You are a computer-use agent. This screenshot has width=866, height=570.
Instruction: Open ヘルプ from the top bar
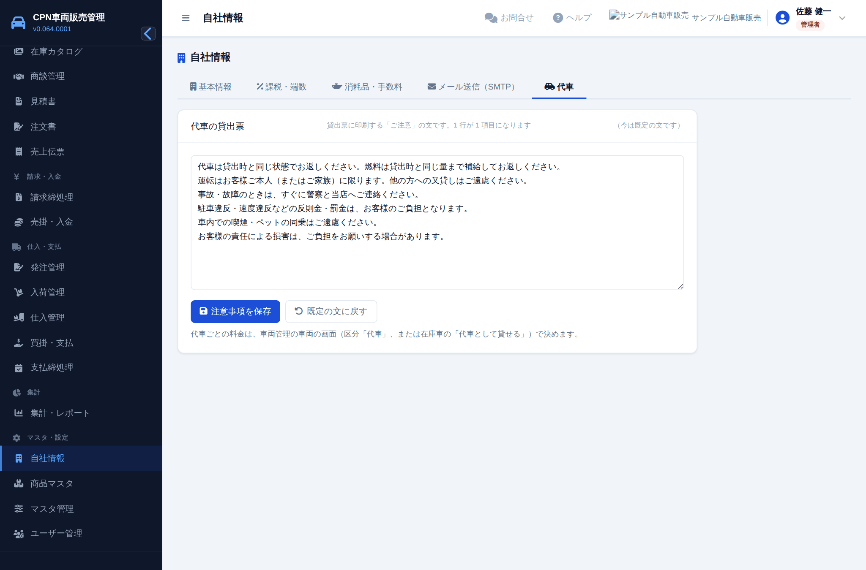click(572, 18)
